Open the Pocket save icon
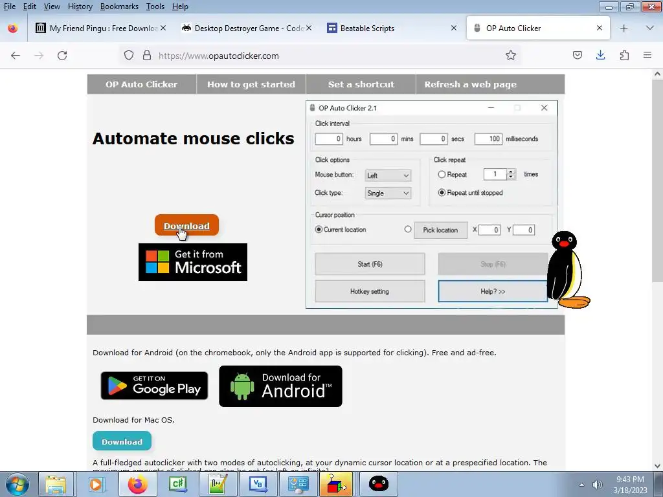 tap(578, 56)
